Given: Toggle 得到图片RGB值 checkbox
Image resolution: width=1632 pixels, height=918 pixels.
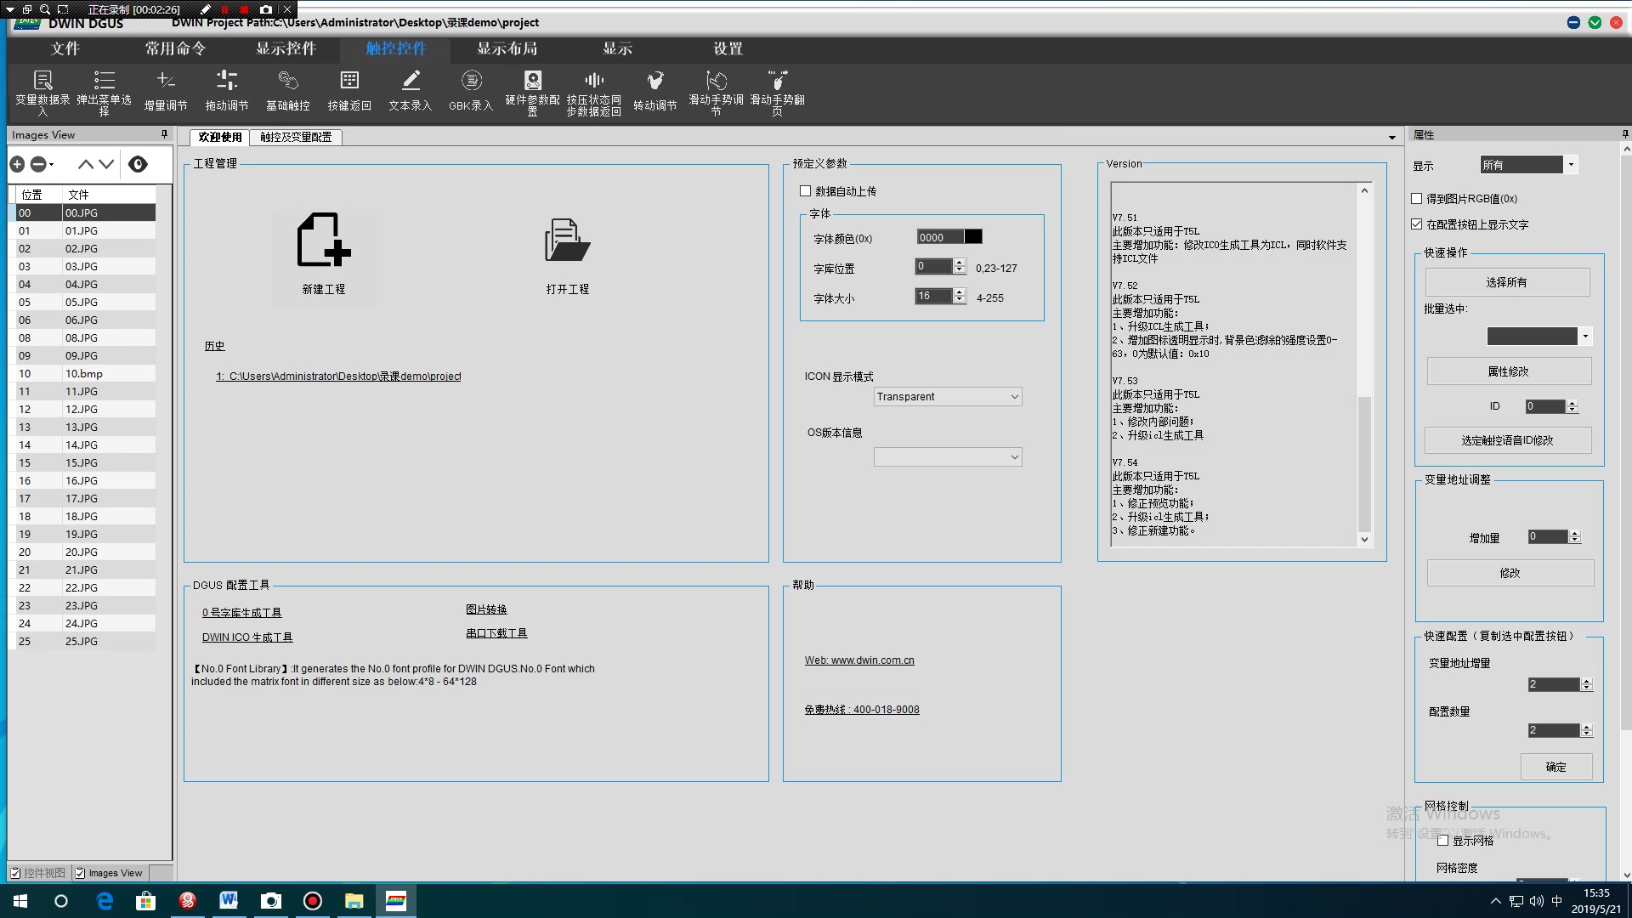Looking at the screenshot, I should coord(1416,199).
